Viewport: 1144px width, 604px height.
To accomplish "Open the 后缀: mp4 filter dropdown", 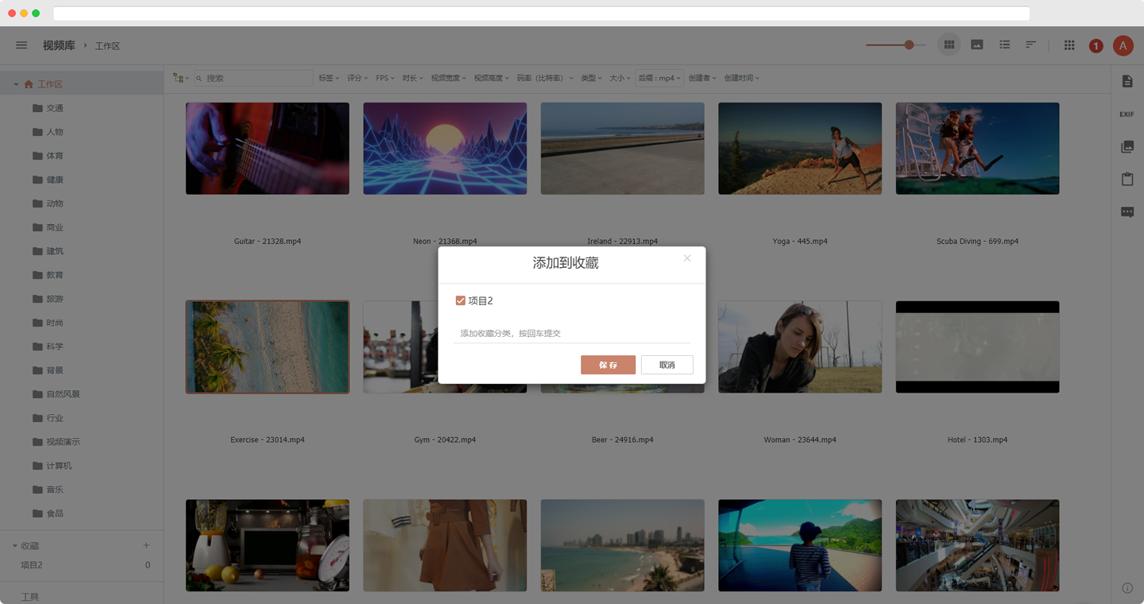I will (659, 78).
